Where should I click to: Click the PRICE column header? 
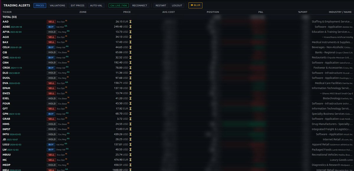click(x=127, y=12)
